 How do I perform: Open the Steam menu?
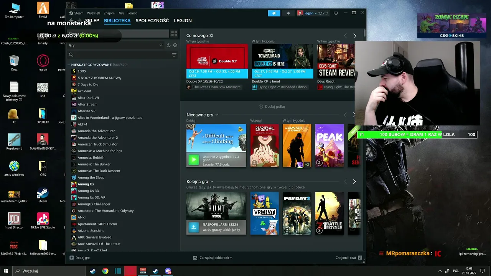pyautogui.click(x=79, y=13)
